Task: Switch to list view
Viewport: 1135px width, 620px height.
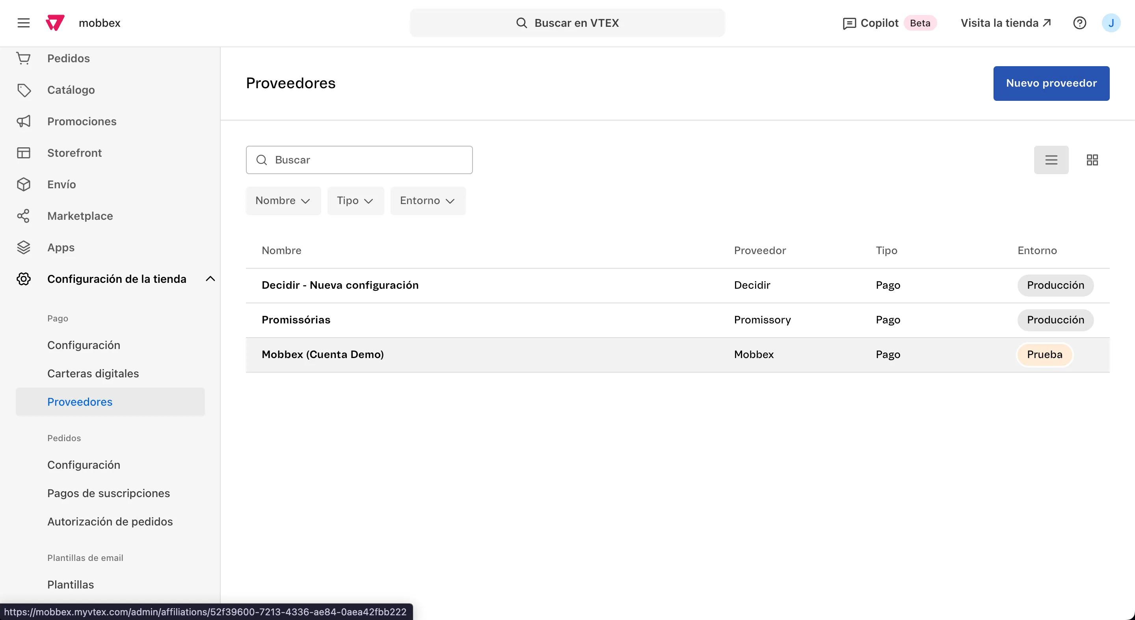Action: click(x=1051, y=160)
